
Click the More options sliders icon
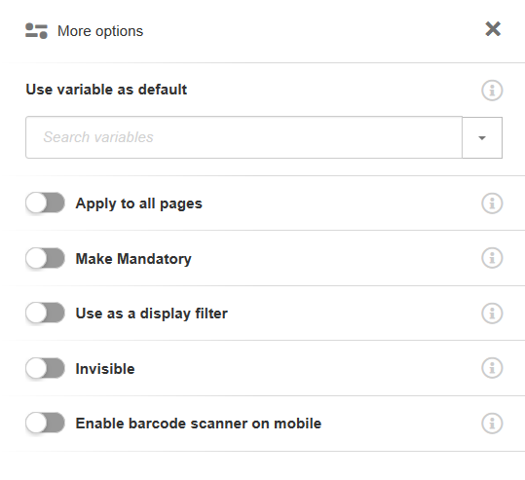[x=36, y=31]
